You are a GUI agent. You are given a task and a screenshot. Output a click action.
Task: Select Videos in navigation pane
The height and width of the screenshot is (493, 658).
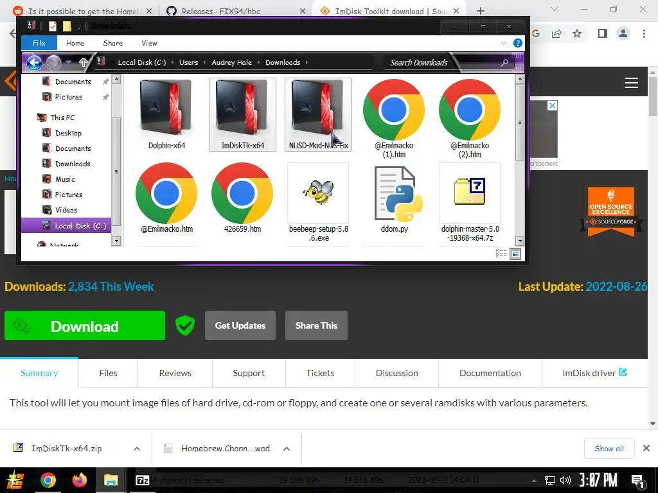(66, 210)
